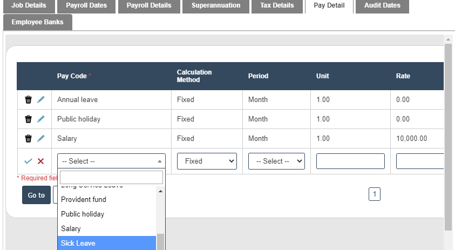Delete the Public holiday pay row
The image size is (455, 250).
[x=28, y=119]
